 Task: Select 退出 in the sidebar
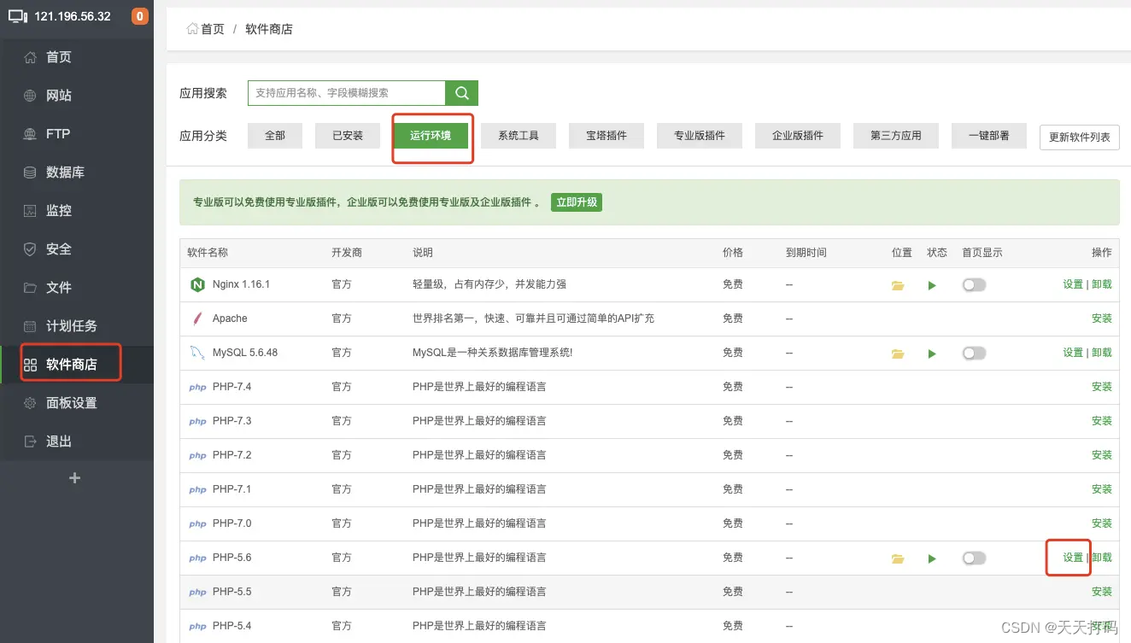pos(77,441)
